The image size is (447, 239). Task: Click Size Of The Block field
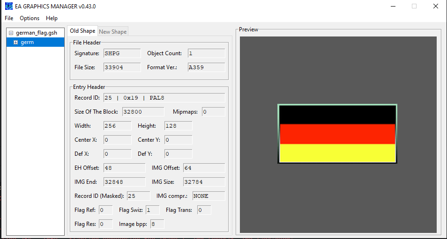143,112
